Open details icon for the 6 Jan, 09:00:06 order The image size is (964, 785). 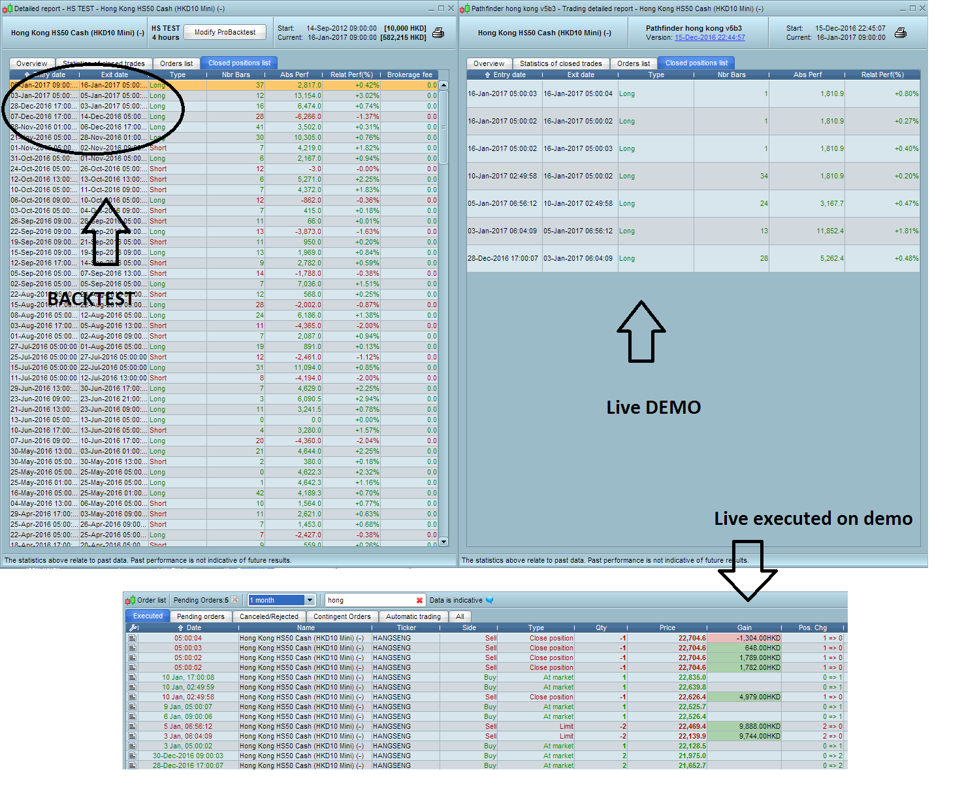click(132, 716)
